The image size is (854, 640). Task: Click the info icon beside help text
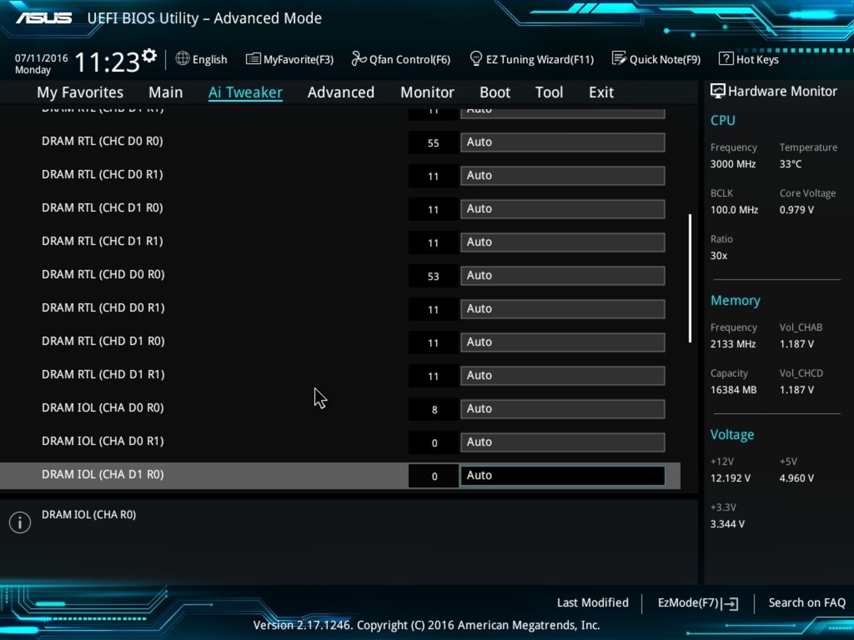[x=20, y=522]
